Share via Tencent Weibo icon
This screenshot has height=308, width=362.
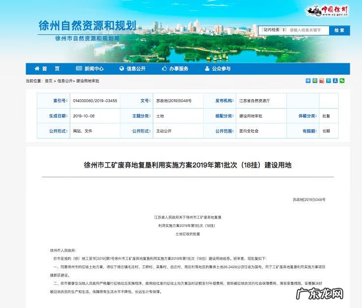pos(328,81)
